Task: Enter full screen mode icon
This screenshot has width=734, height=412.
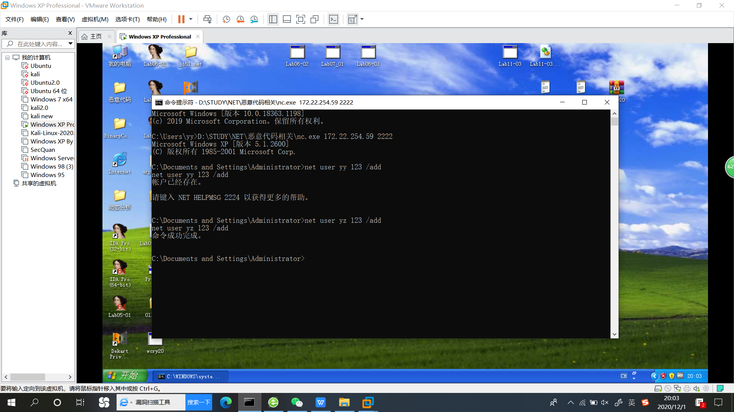Action: (300, 19)
